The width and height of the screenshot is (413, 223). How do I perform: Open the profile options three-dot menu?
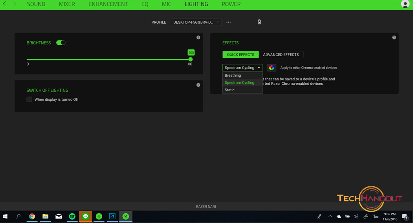pos(229,22)
